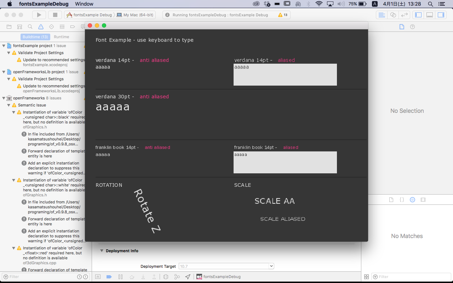This screenshot has height=283, width=453.
Task: Collapse Validate Project Settings under fontsExample project
Action: click(9, 53)
